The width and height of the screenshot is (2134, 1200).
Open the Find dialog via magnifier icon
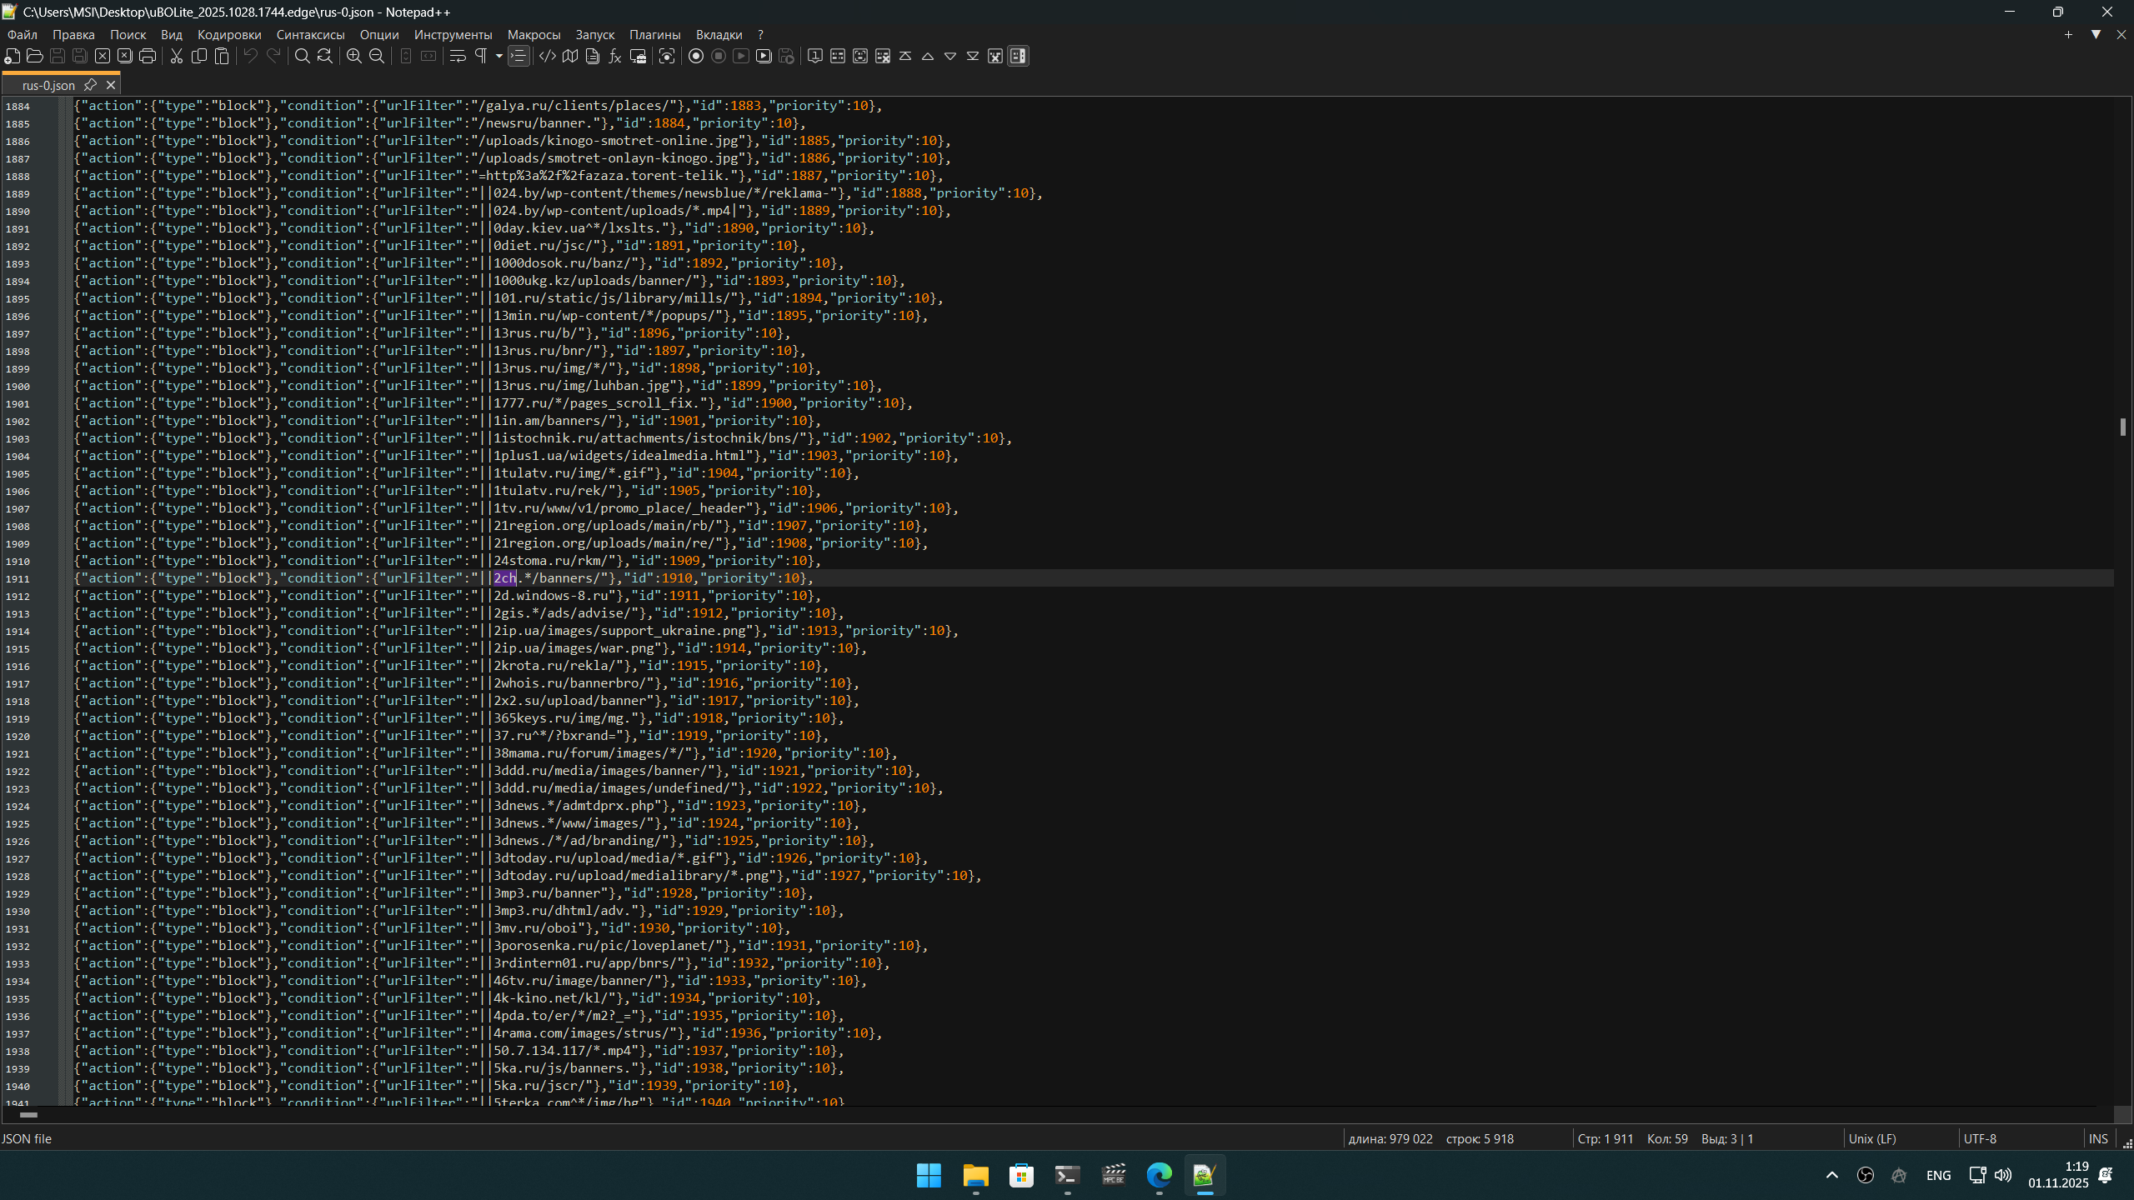pos(302,56)
